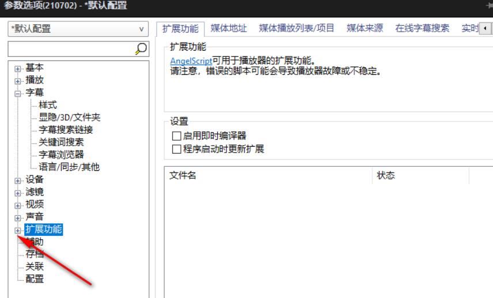
Task: Expand the 扩展功能 tree node
Action: point(18,230)
